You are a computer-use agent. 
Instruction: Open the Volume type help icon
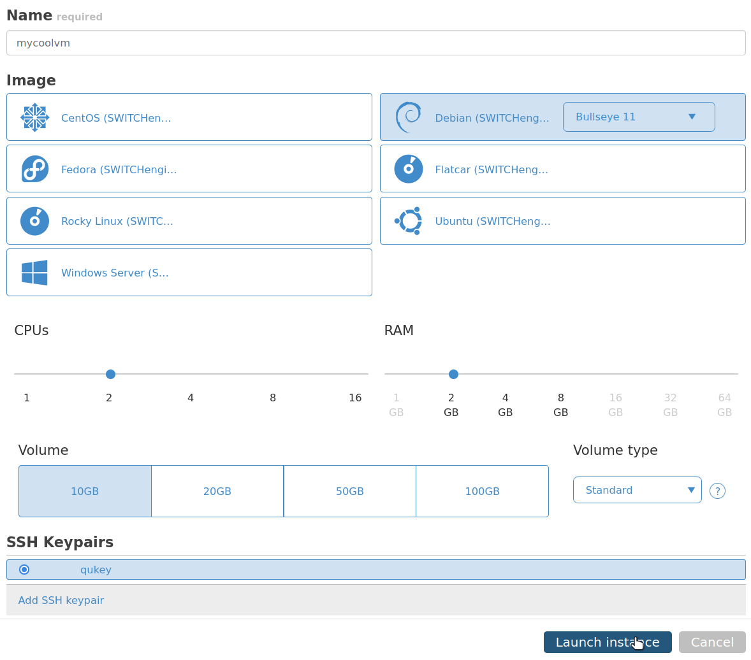pos(717,491)
